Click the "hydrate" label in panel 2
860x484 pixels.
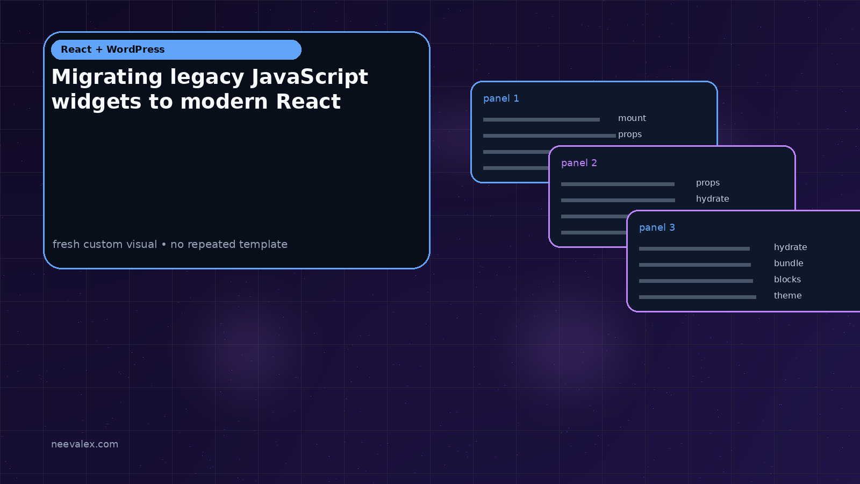click(x=713, y=199)
